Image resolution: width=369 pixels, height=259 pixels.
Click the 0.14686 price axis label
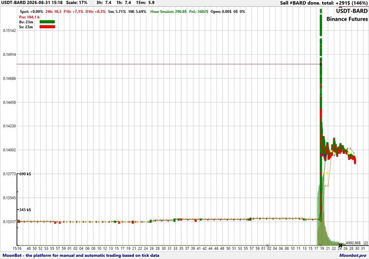click(x=9, y=78)
